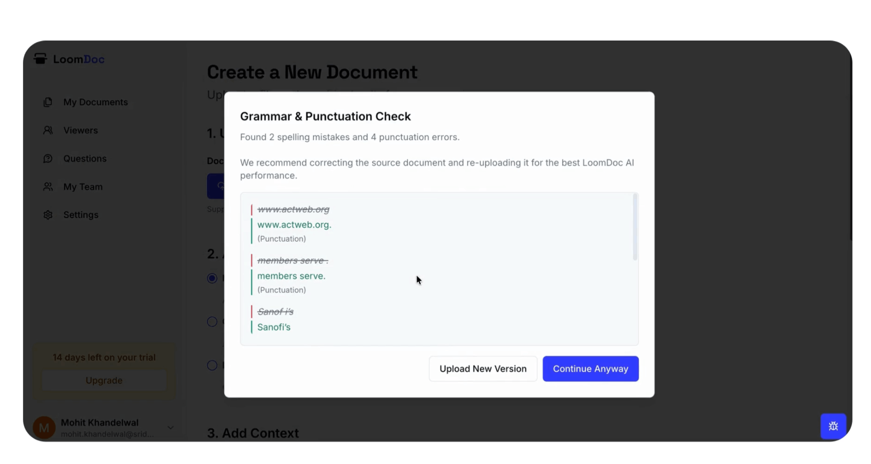Screen dimensions: 871x464
Task: Select the third radio option
Action: 212,365
